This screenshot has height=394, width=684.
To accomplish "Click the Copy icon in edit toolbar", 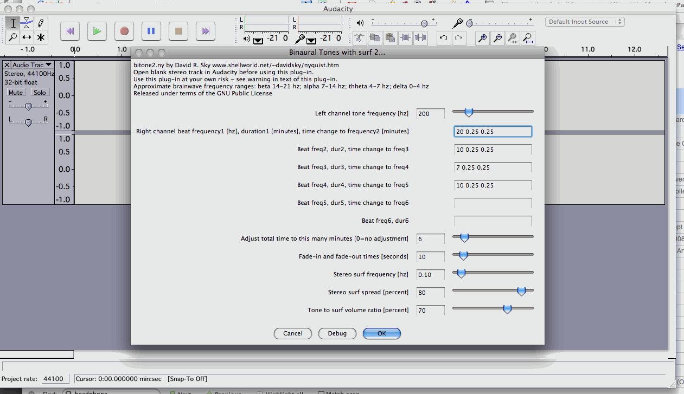I will point(374,38).
